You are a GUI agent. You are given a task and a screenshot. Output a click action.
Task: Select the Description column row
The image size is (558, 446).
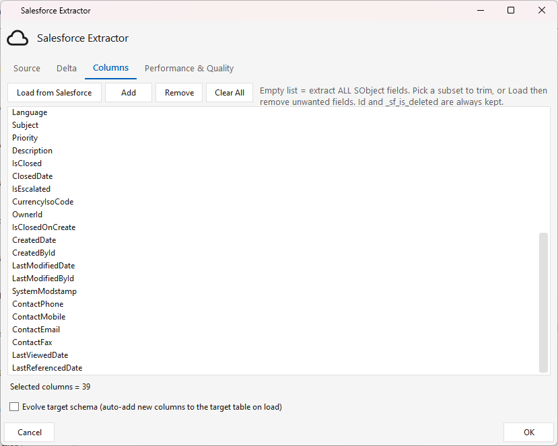(x=273, y=151)
